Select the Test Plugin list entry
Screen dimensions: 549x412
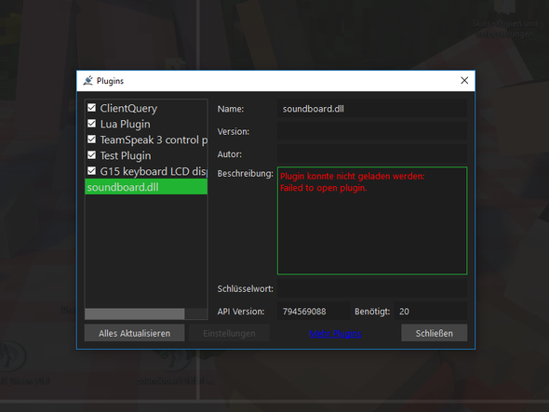[x=126, y=155]
